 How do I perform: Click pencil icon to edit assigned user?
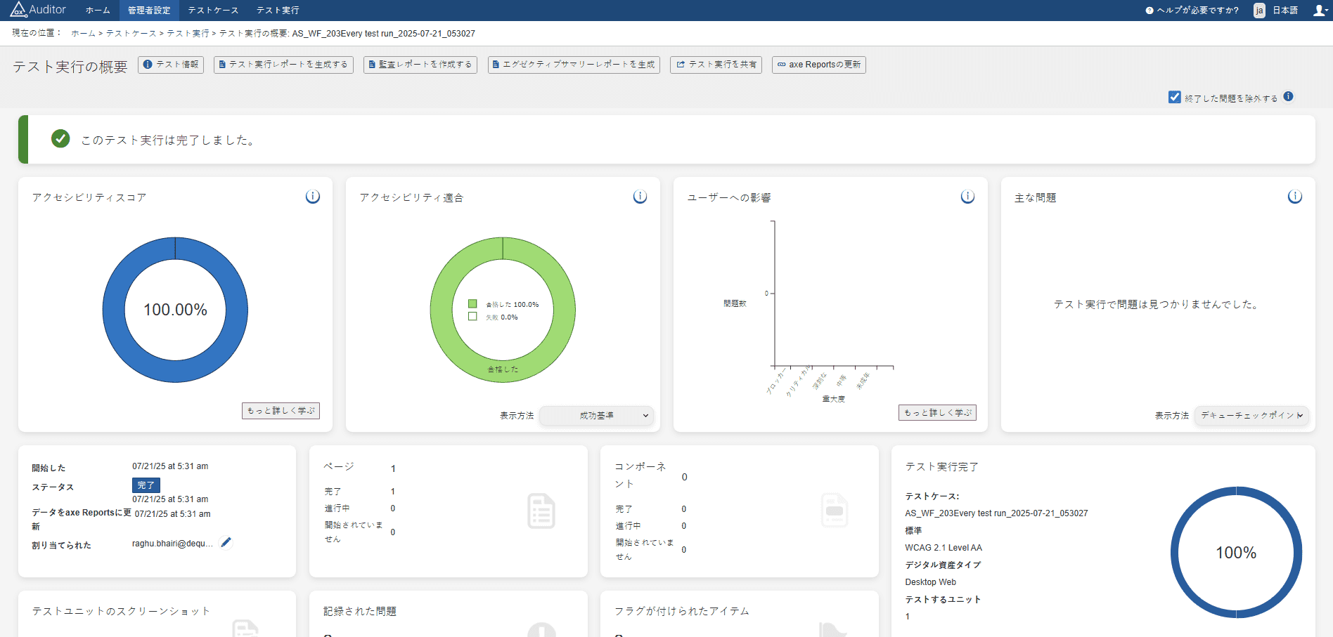click(226, 542)
